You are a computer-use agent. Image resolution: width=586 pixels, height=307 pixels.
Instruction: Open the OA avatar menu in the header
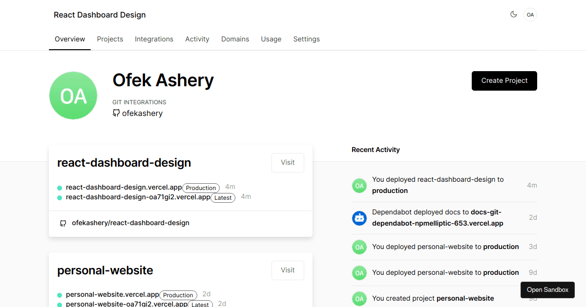530,15
